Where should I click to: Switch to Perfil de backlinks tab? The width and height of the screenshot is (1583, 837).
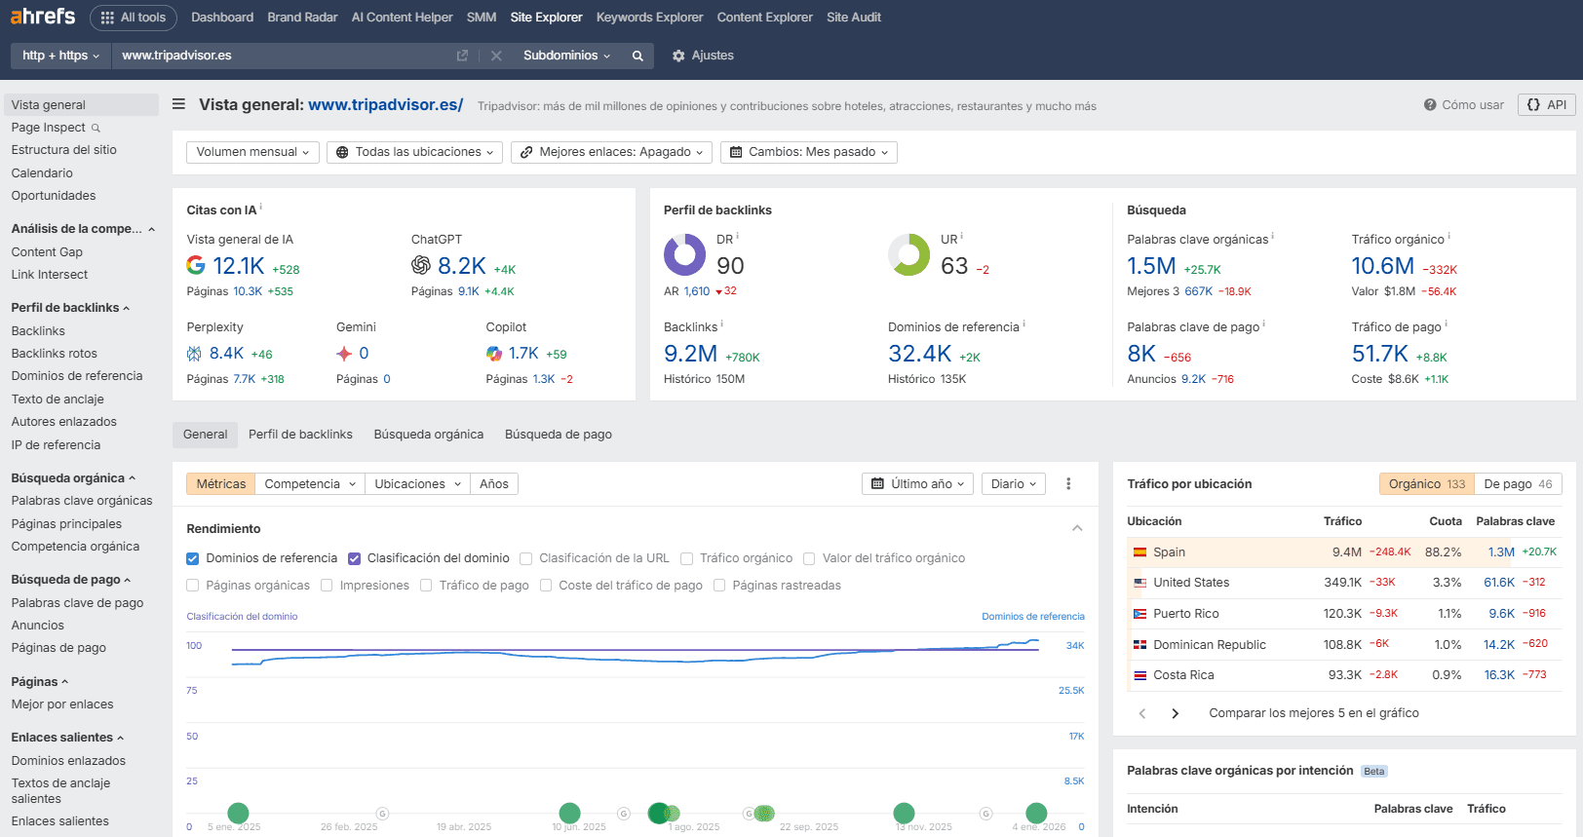coord(300,435)
